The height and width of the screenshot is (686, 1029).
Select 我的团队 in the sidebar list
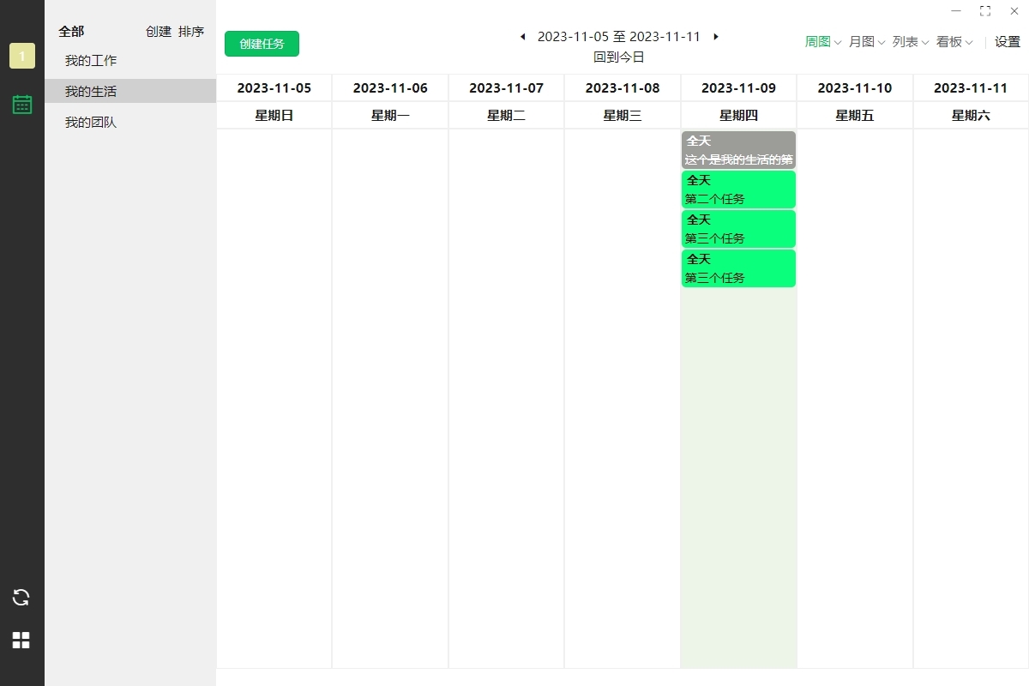[x=91, y=123]
